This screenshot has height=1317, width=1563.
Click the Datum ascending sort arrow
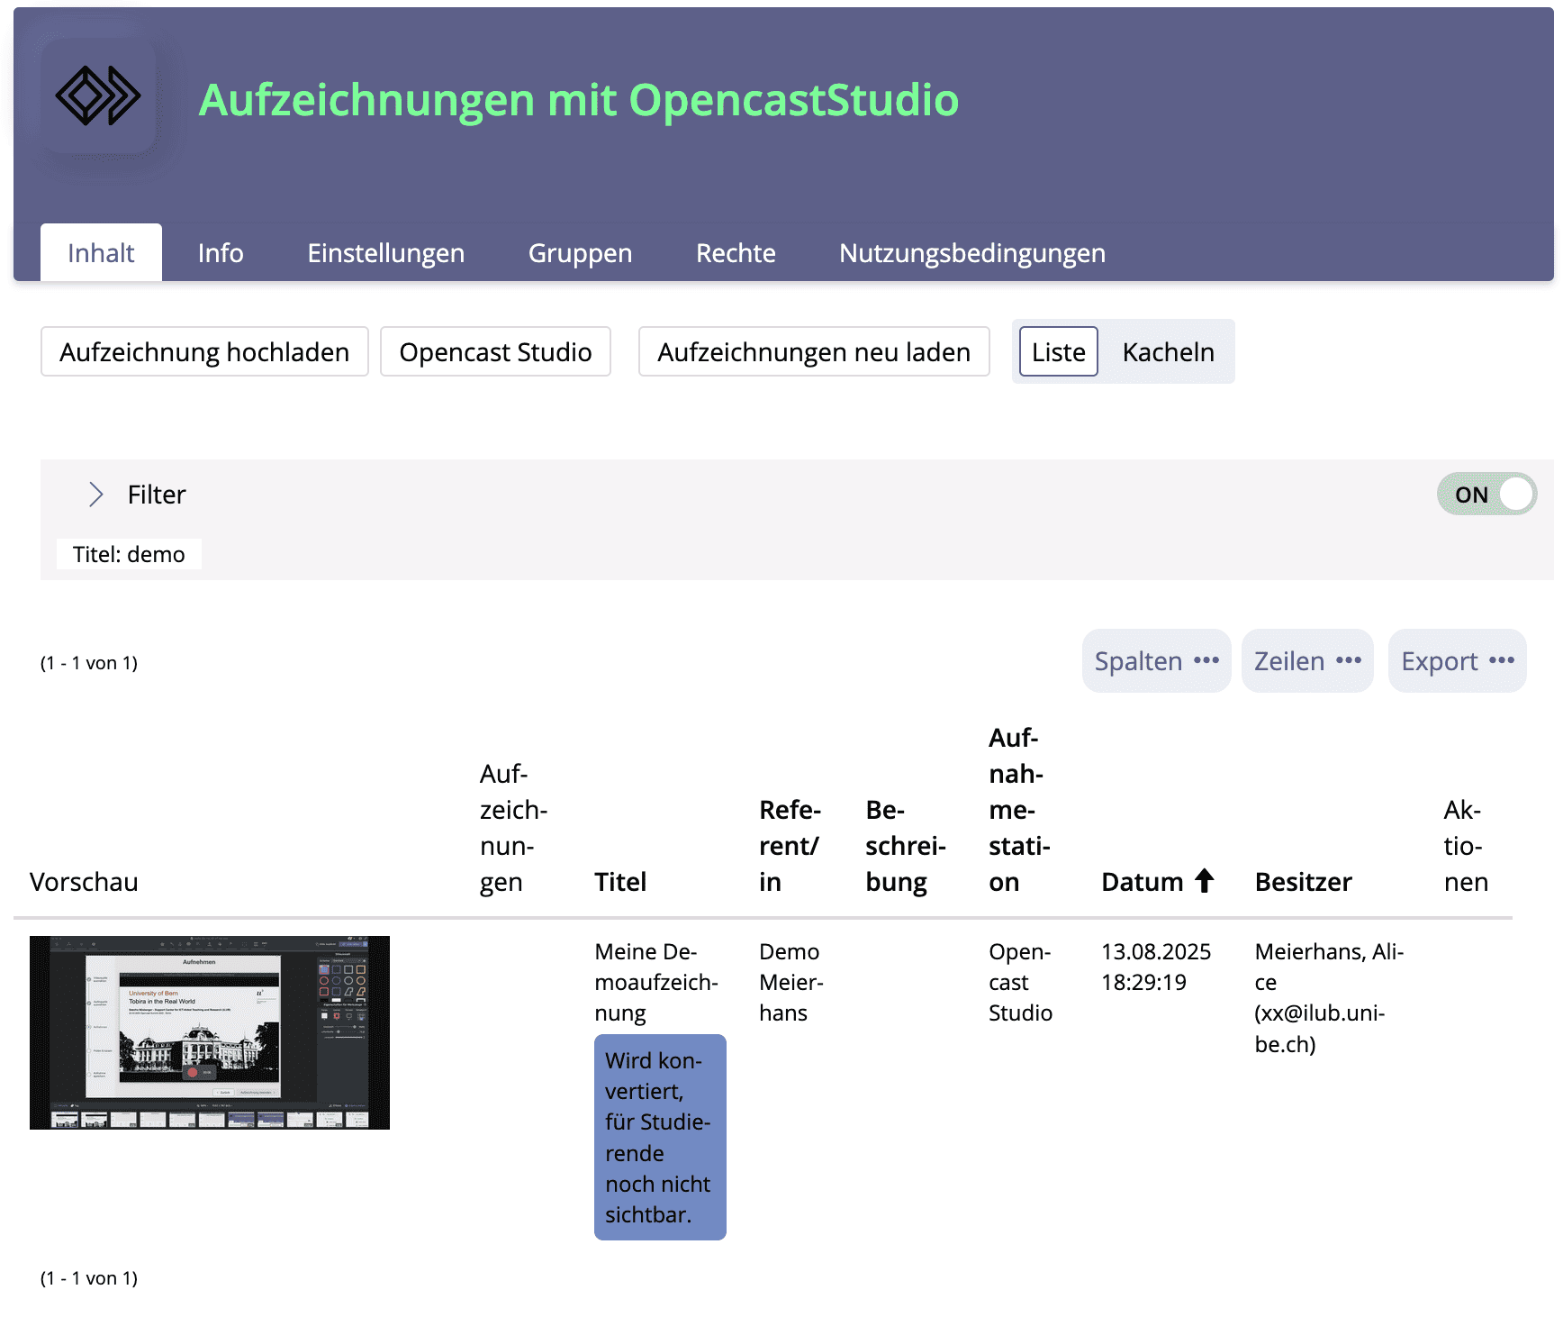point(1204,880)
